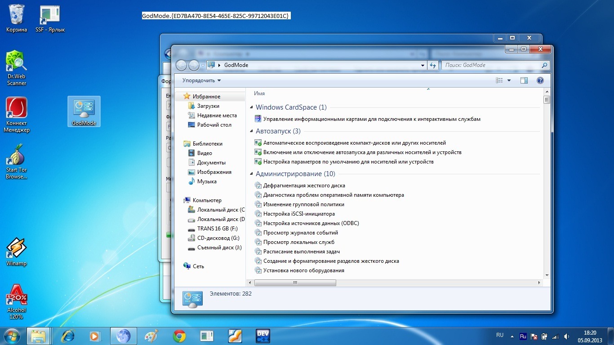Click the Forward arrow in GodMode window
Image resolution: width=614 pixels, height=345 pixels.
tap(194, 65)
